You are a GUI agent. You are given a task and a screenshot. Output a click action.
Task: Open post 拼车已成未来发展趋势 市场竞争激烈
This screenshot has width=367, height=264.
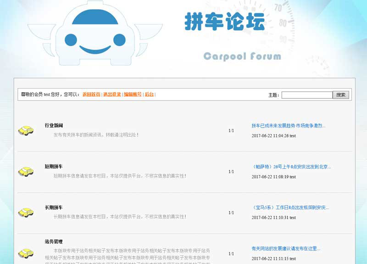coord(288,125)
